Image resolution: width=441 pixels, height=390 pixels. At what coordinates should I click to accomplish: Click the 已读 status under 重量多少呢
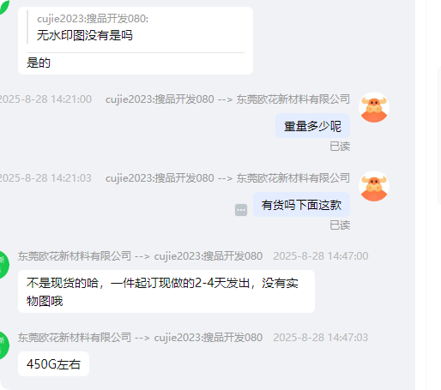340,147
